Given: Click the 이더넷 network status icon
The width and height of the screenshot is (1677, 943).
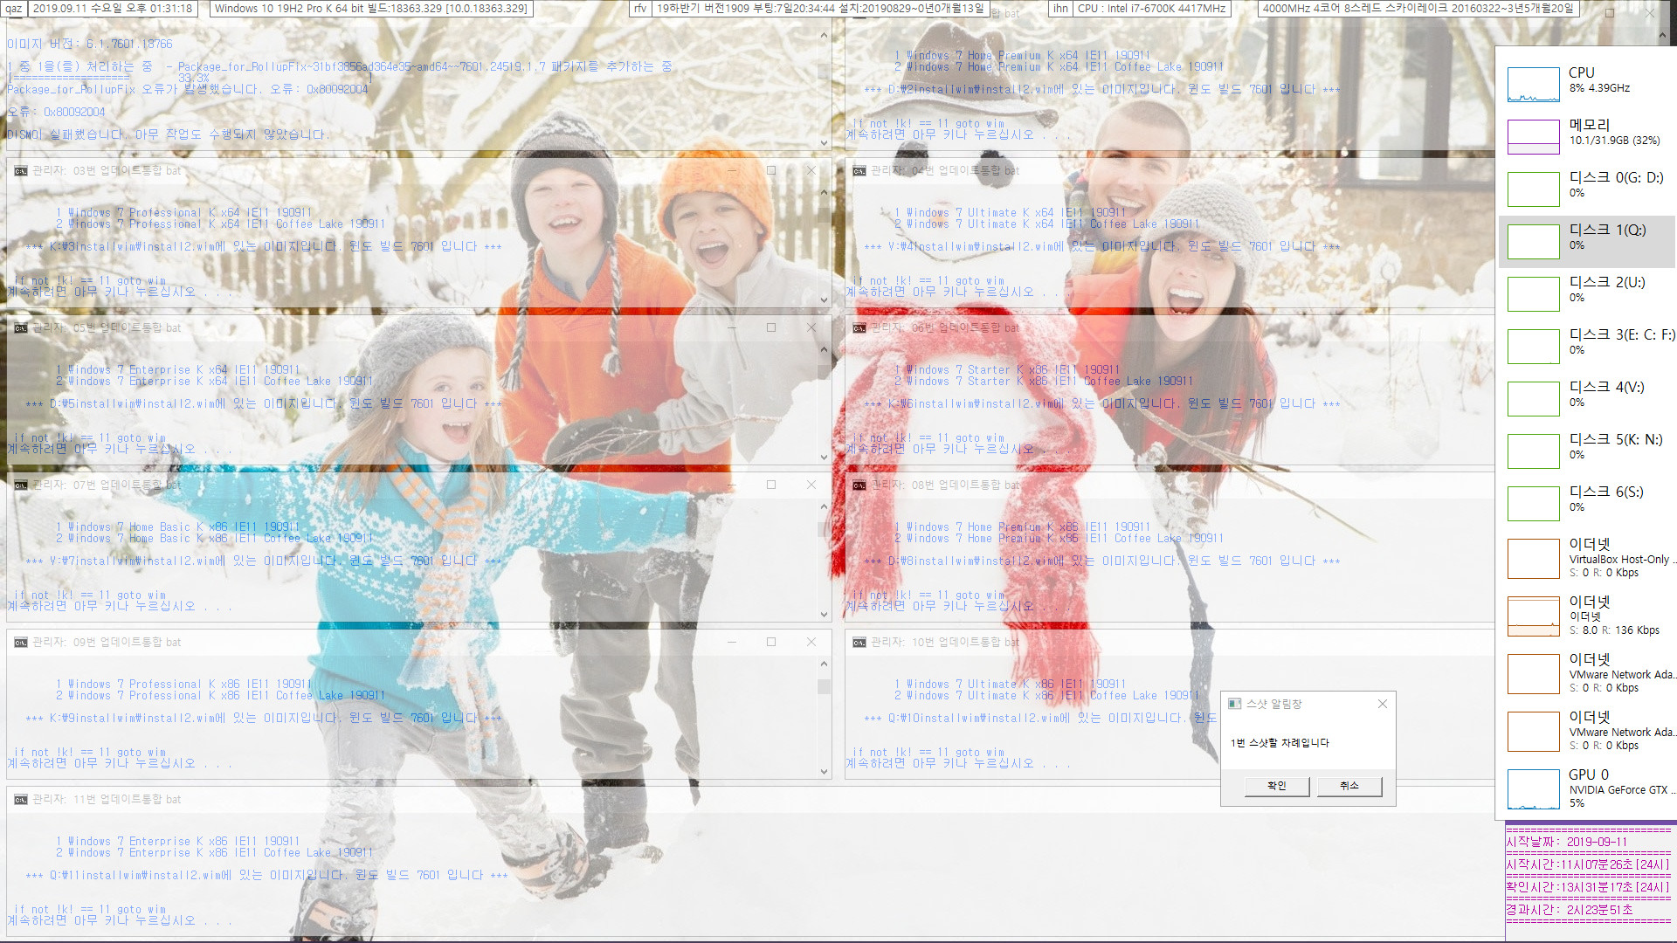Looking at the screenshot, I should point(1534,616).
